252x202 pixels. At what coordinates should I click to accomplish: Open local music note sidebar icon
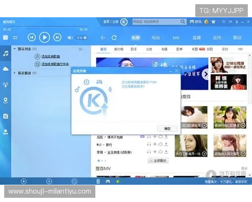pos(5,53)
